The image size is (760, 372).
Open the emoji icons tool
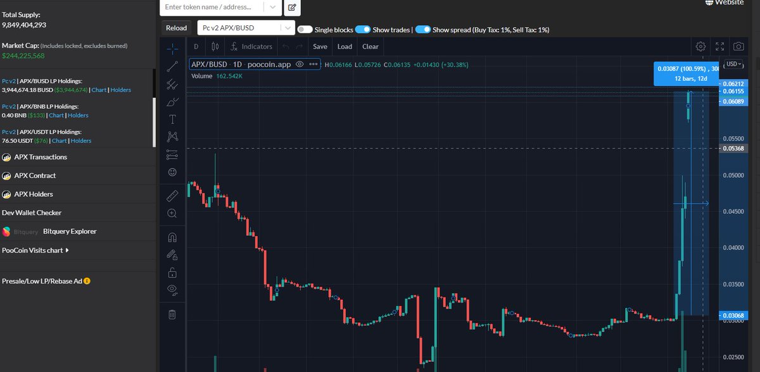click(172, 171)
